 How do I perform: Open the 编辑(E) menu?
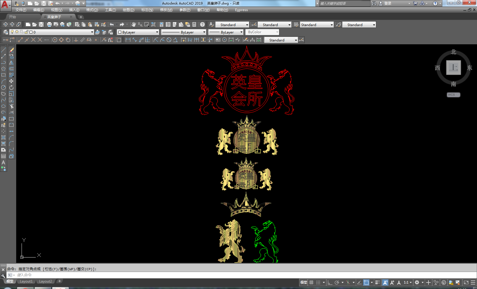coord(39,10)
